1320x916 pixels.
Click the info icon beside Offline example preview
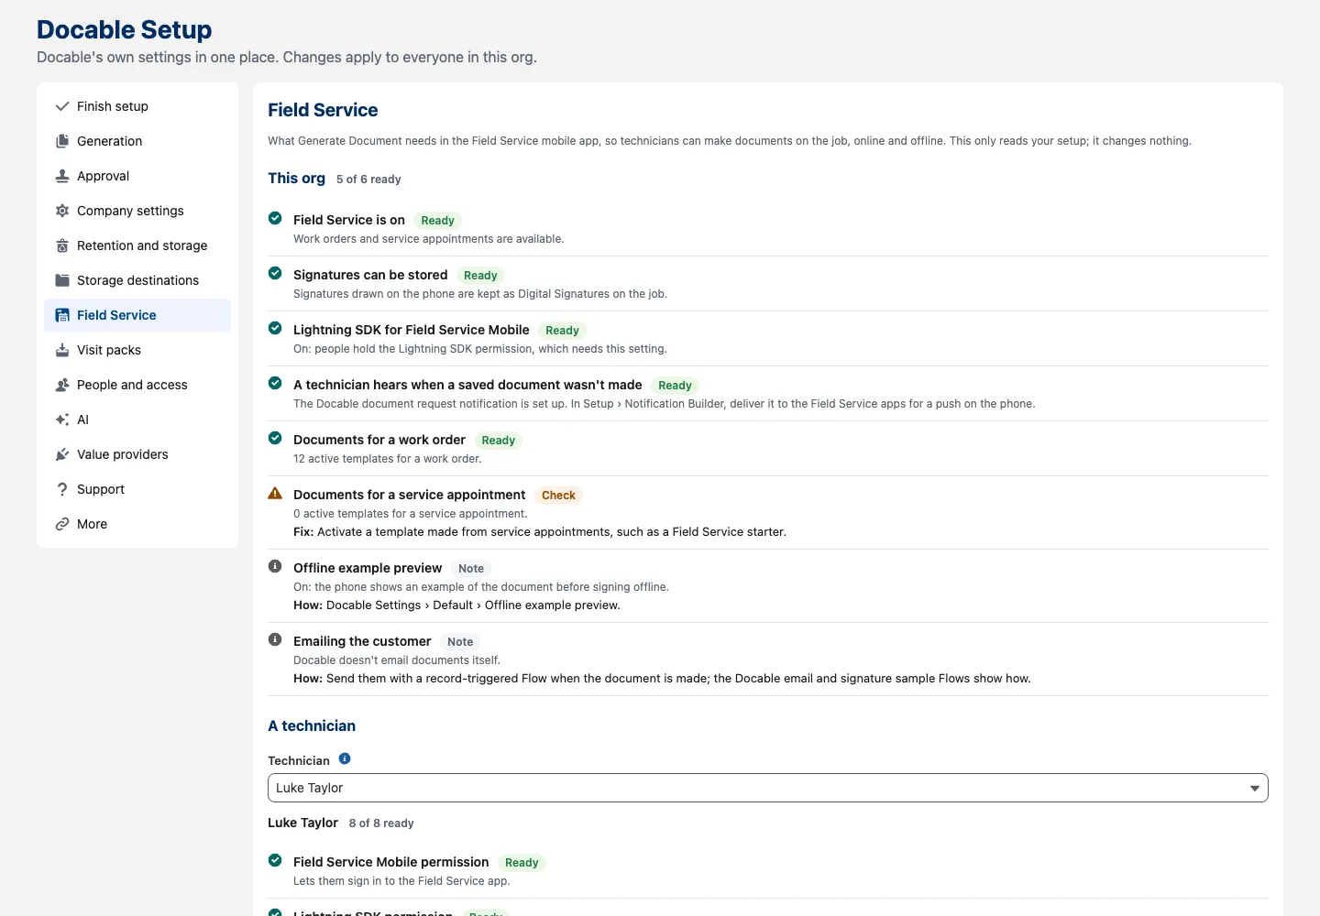coord(275,566)
